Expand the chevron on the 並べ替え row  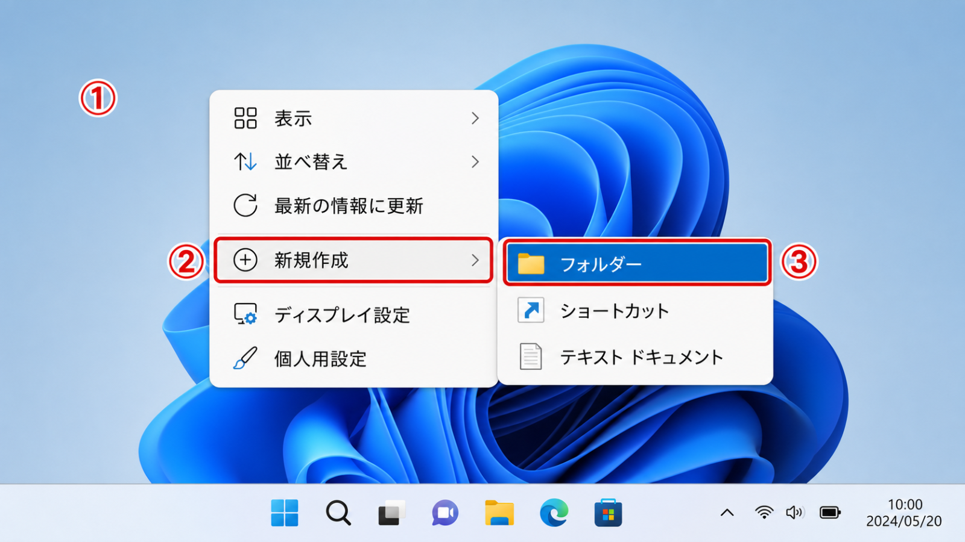coord(475,162)
